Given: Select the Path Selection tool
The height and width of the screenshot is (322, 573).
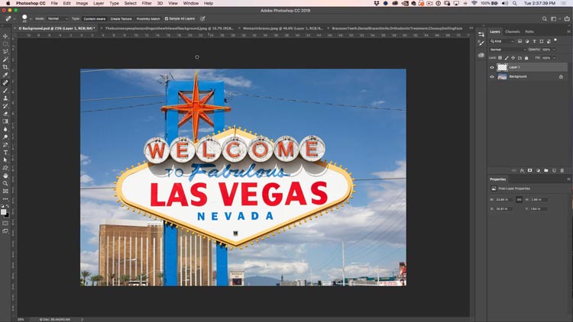Looking at the screenshot, I should pyautogui.click(x=5, y=160).
